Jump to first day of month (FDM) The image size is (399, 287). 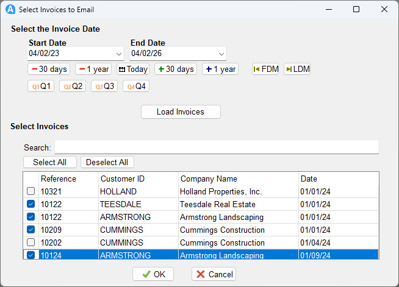click(x=266, y=69)
